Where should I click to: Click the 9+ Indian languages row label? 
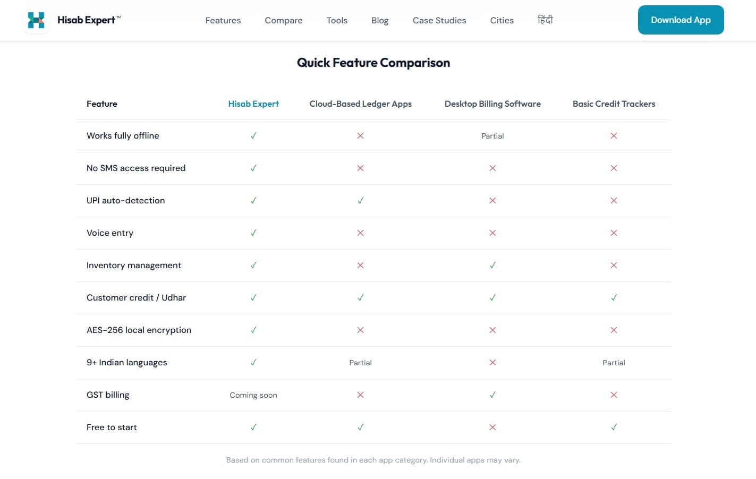pos(127,362)
